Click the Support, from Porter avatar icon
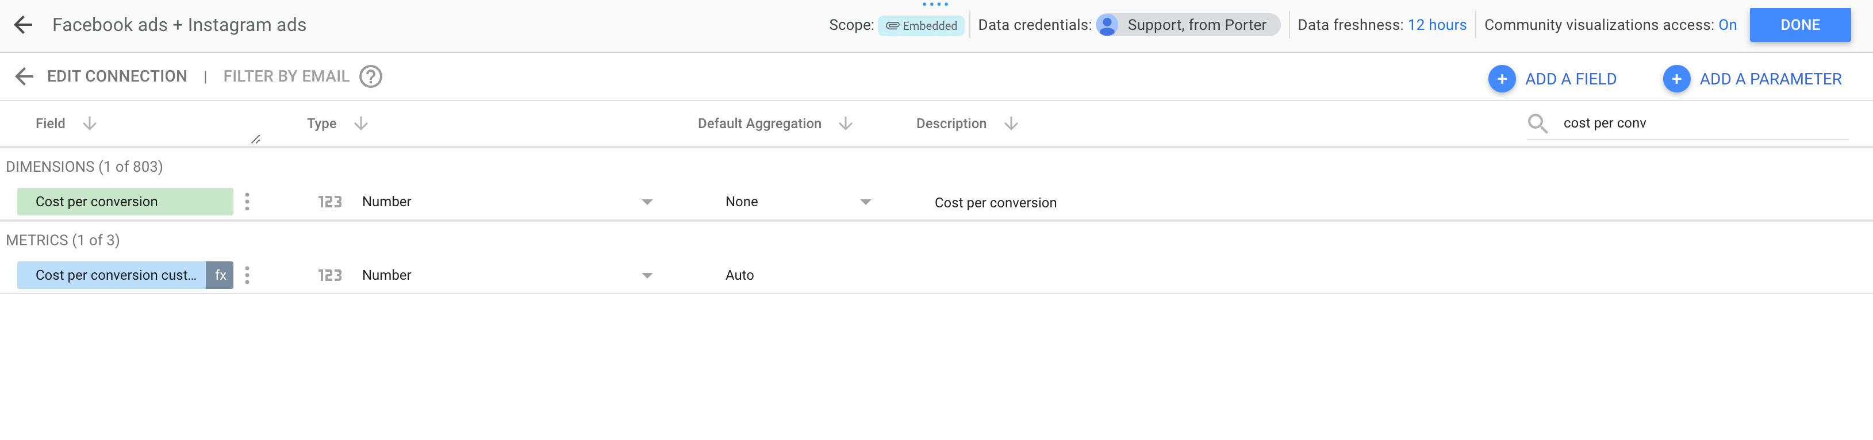 pos(1107,25)
